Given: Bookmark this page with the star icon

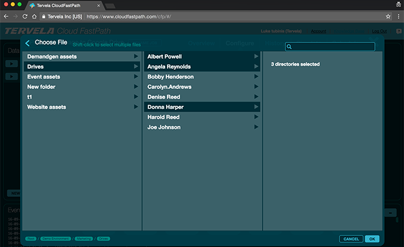Looking at the screenshot, I should pyautogui.click(x=388, y=16).
